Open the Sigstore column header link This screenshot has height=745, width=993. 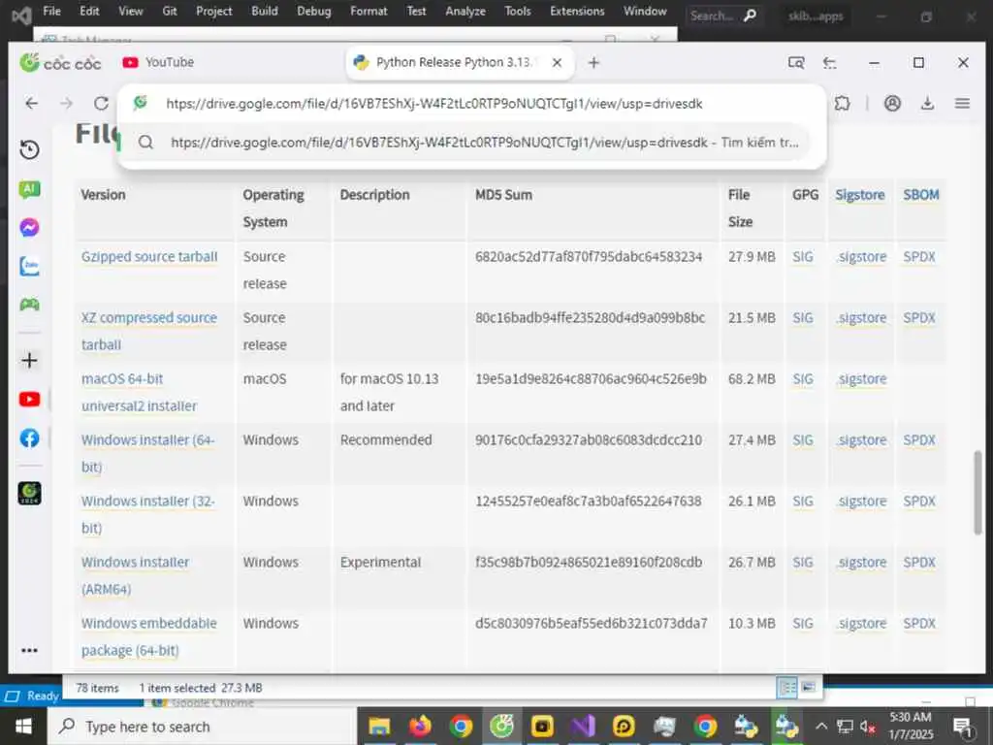(859, 194)
